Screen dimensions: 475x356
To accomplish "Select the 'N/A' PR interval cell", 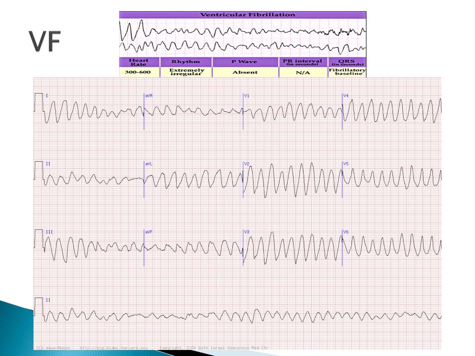I will click(303, 72).
